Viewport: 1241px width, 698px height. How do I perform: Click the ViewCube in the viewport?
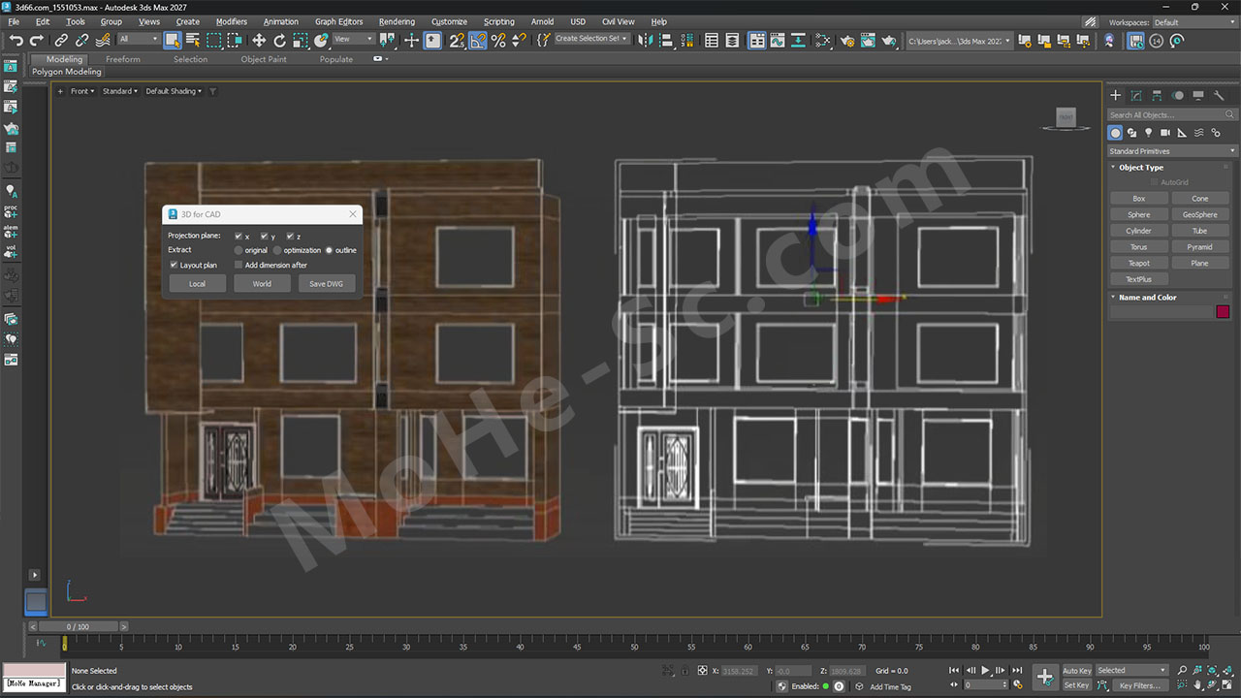1066,117
